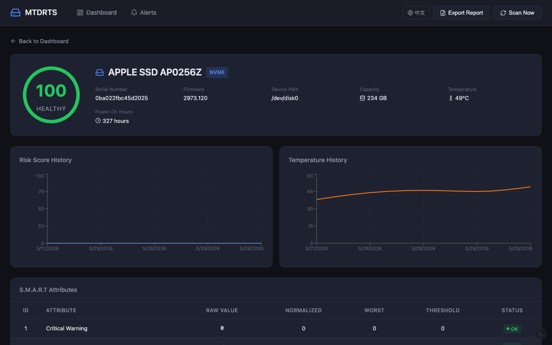Click the thermometer temperature icon
Viewport: 552px width, 345px height.
[x=451, y=98]
